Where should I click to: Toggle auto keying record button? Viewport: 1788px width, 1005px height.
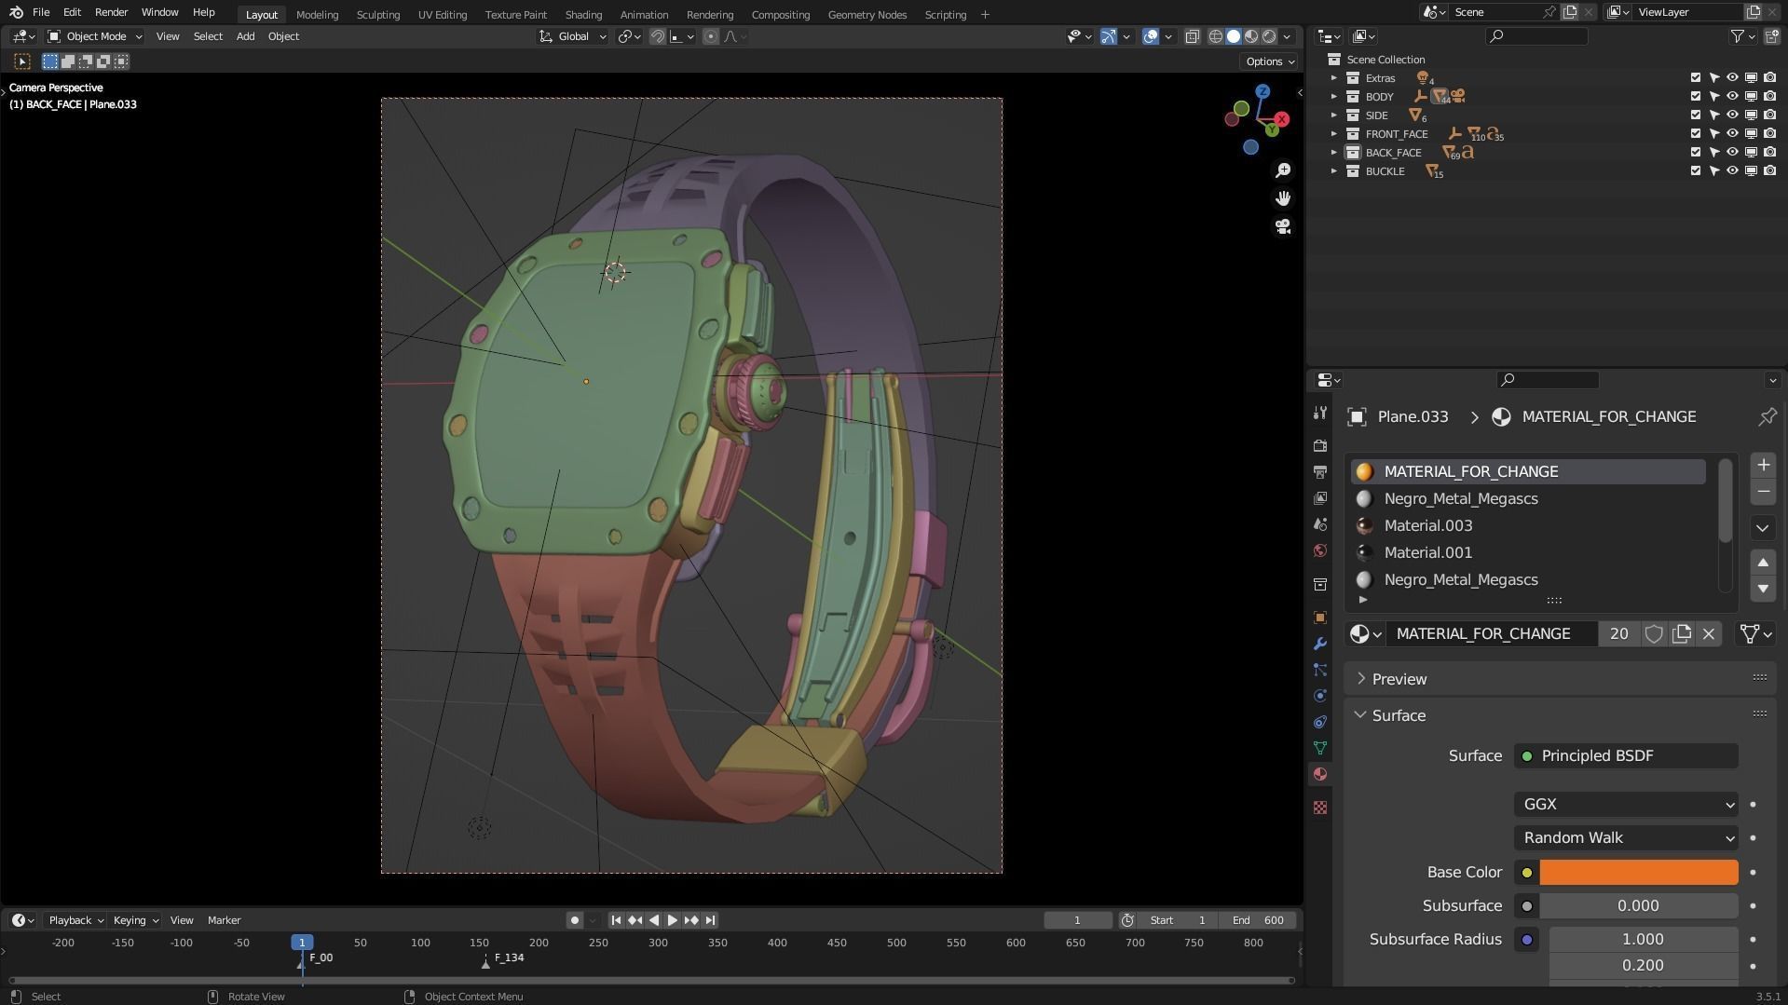tap(574, 920)
